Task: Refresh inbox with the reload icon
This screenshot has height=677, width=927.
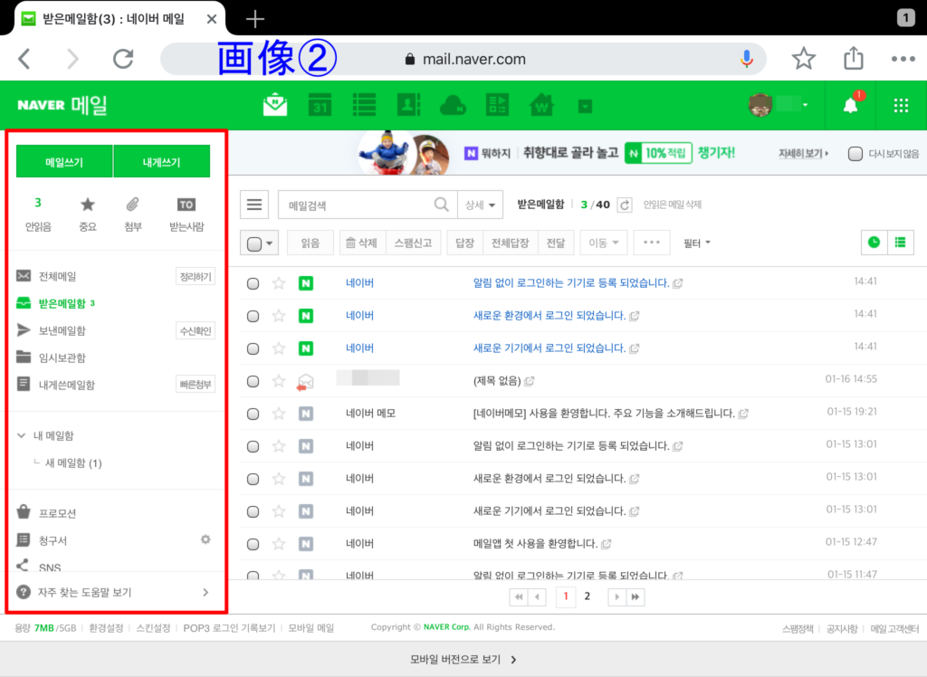Action: (625, 205)
